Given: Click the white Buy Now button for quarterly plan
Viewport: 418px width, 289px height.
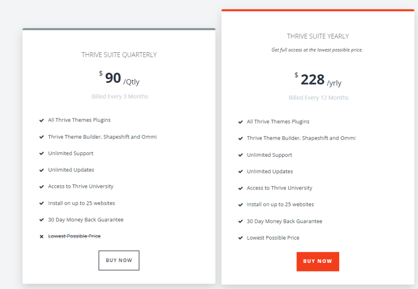Looking at the screenshot, I should [119, 260].
